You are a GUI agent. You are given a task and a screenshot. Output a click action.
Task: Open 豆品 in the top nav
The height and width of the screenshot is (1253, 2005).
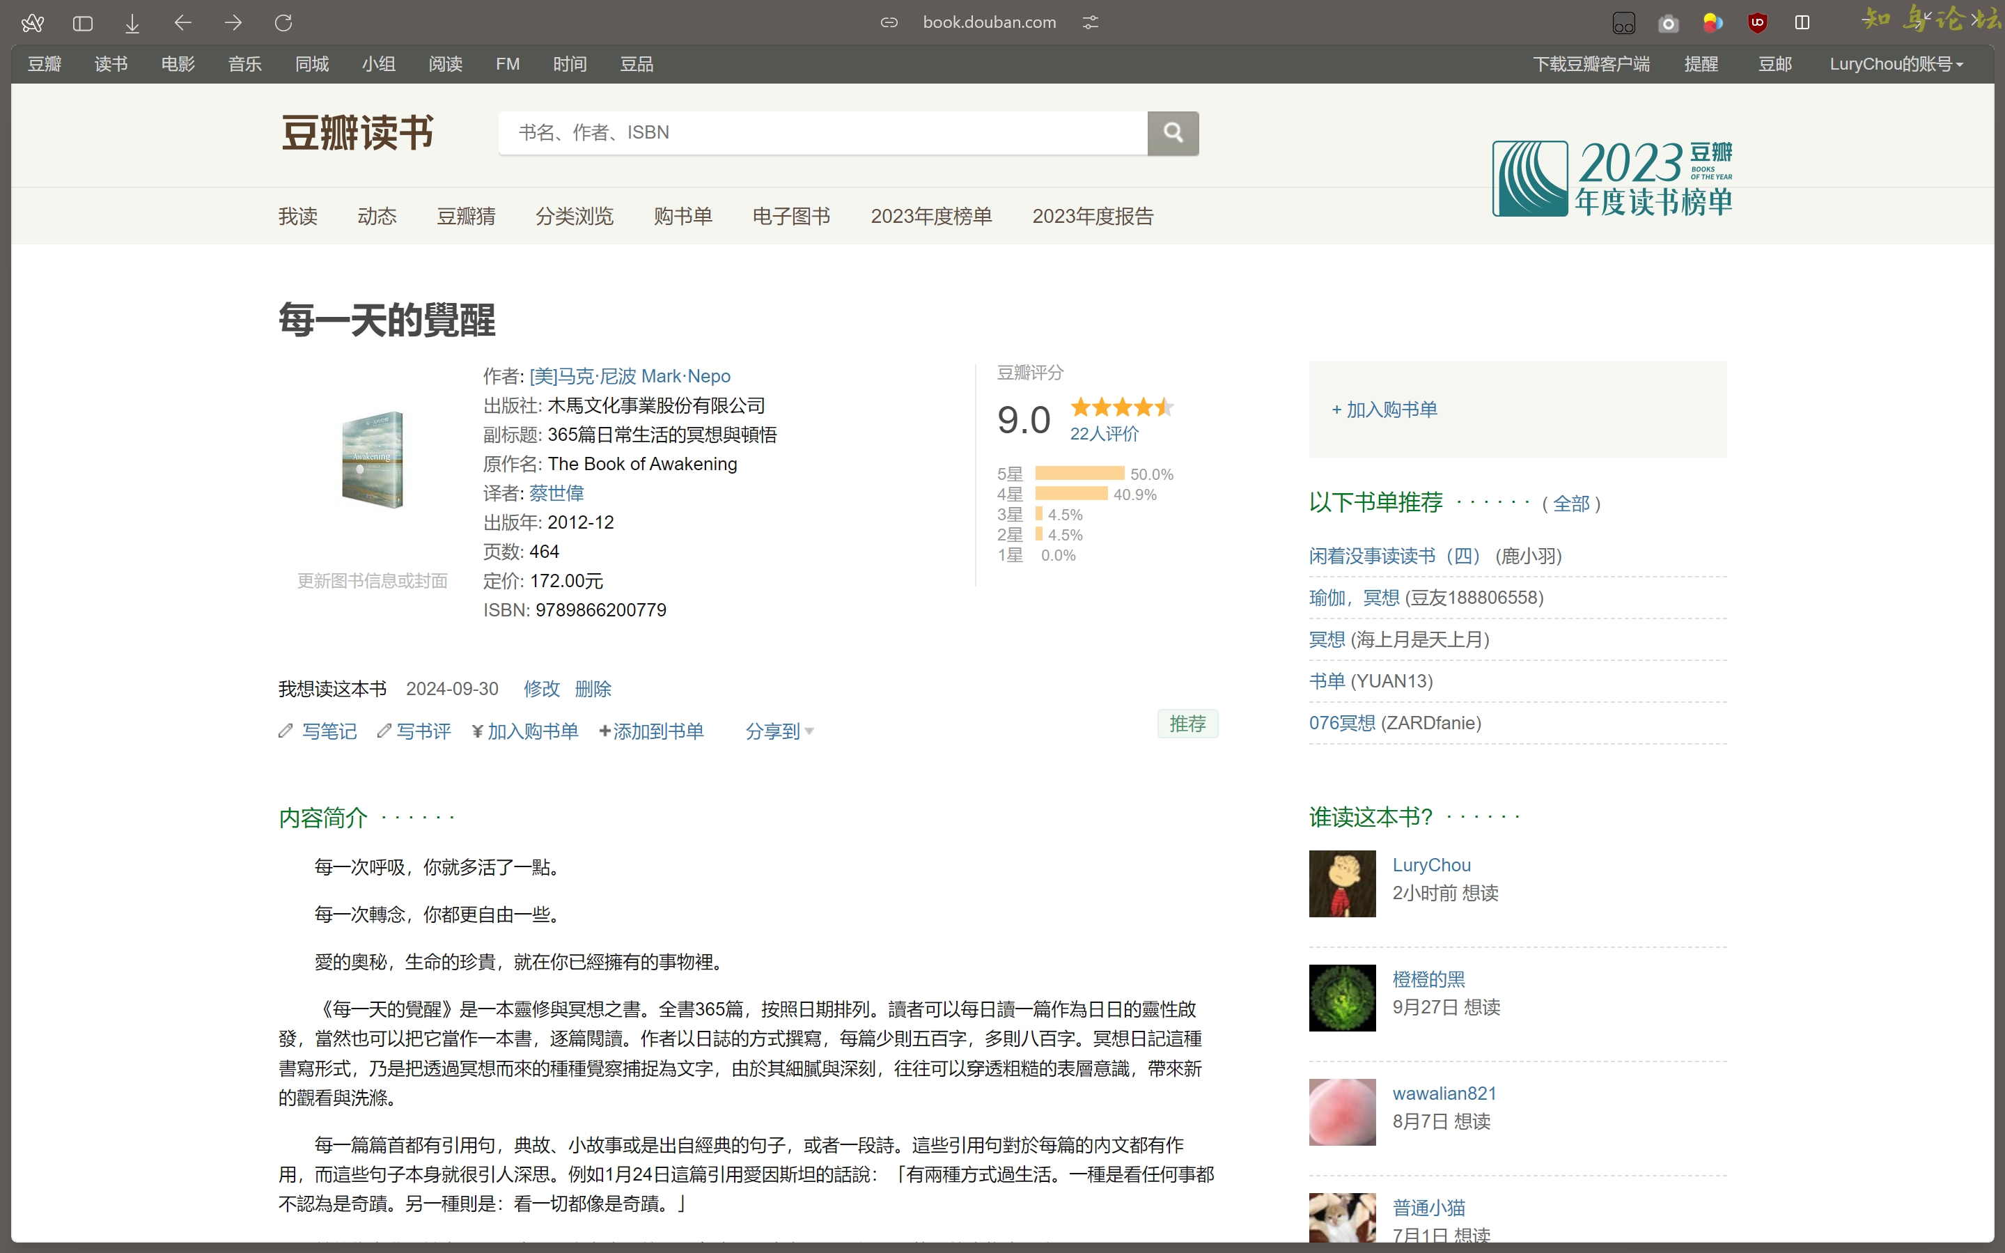[x=637, y=64]
